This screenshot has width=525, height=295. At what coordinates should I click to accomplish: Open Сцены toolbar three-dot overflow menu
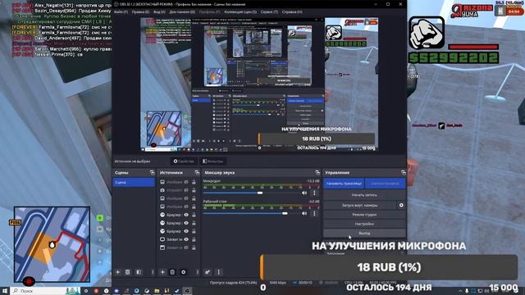point(153,272)
